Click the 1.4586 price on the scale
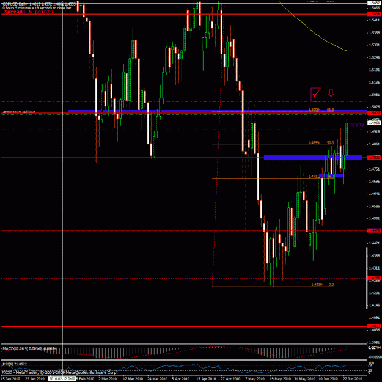Image resolution: width=382 pixels, height=382 pixels. point(375,206)
